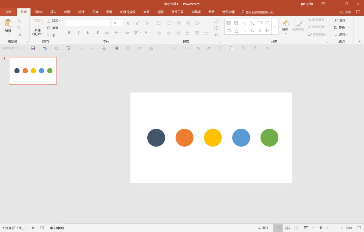Expand the shapes gallery more arrow
Image resolution: width=364 pixels, height=232 pixels.
click(x=275, y=27)
